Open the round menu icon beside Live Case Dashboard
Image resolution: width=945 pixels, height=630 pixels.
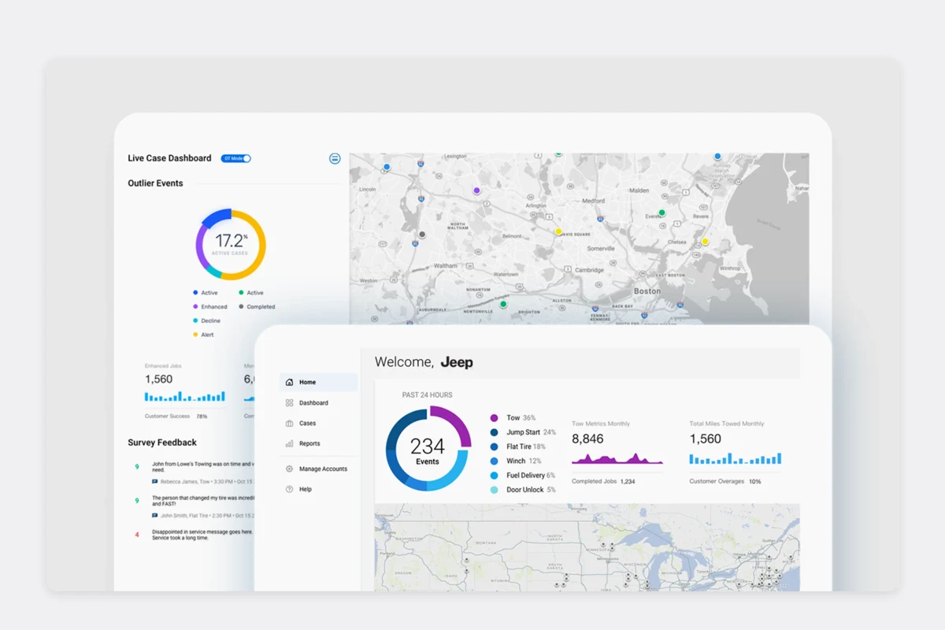[x=335, y=158]
